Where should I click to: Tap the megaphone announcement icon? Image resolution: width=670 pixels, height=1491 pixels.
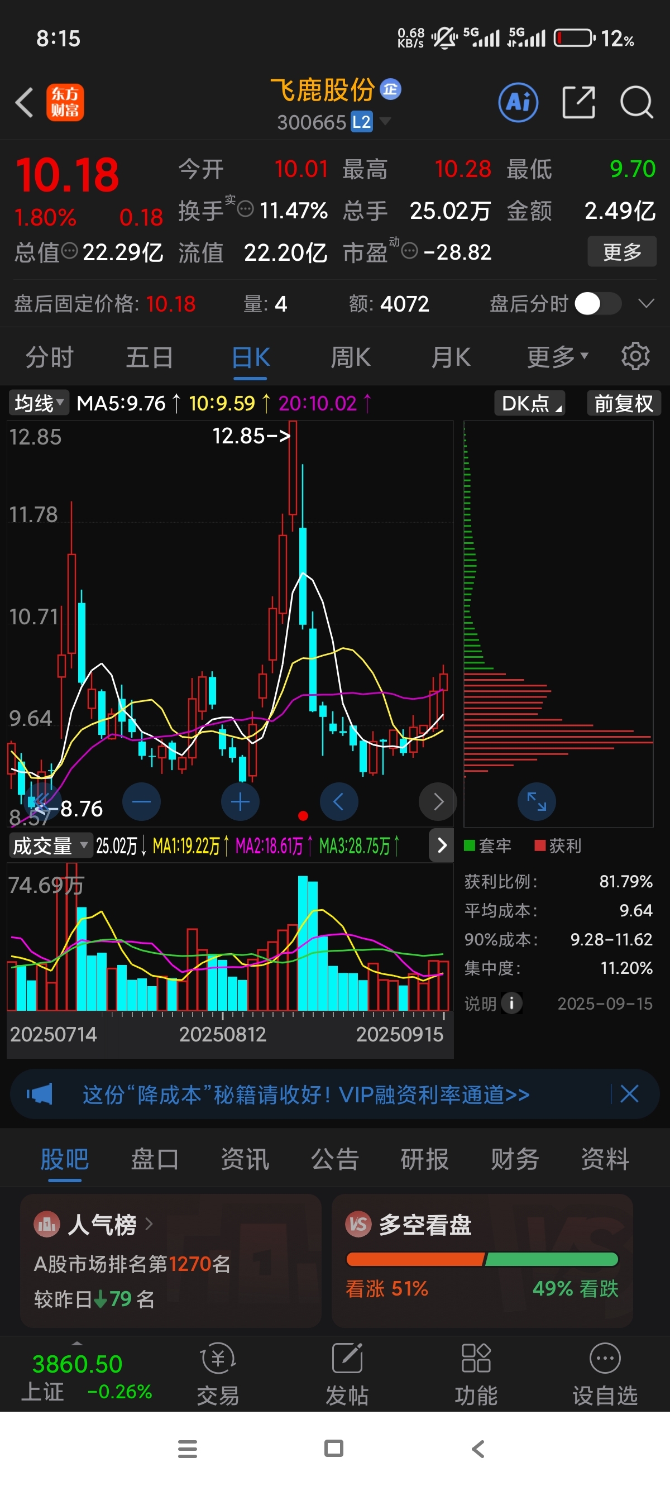coord(39,1094)
